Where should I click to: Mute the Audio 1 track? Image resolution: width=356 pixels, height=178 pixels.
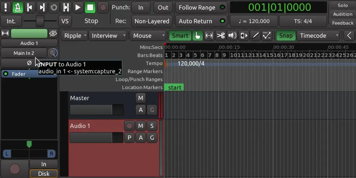pos(140,126)
